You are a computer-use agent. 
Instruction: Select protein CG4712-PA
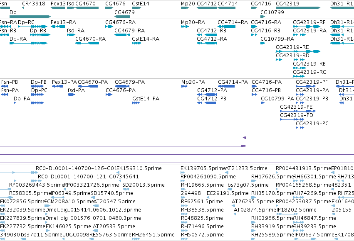tap(212, 90)
